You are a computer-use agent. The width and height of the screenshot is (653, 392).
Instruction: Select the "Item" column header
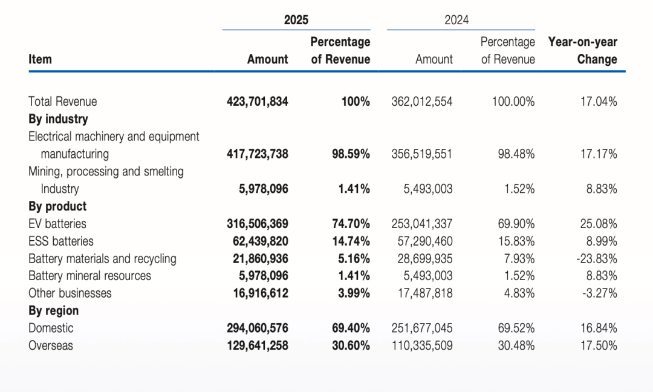[40, 59]
